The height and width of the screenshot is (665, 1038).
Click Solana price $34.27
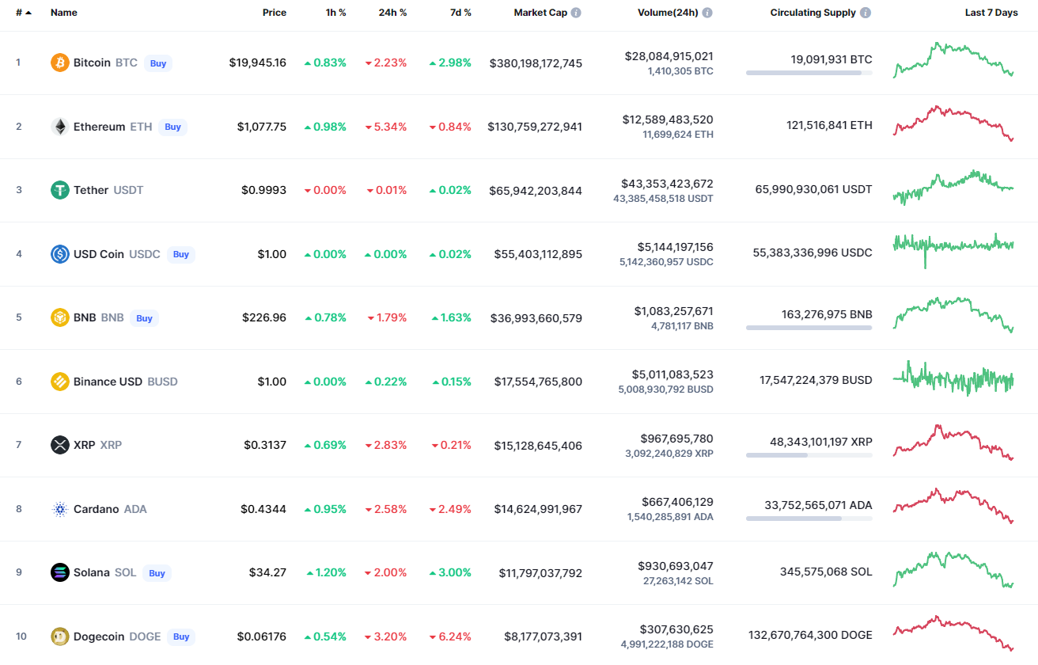point(267,572)
